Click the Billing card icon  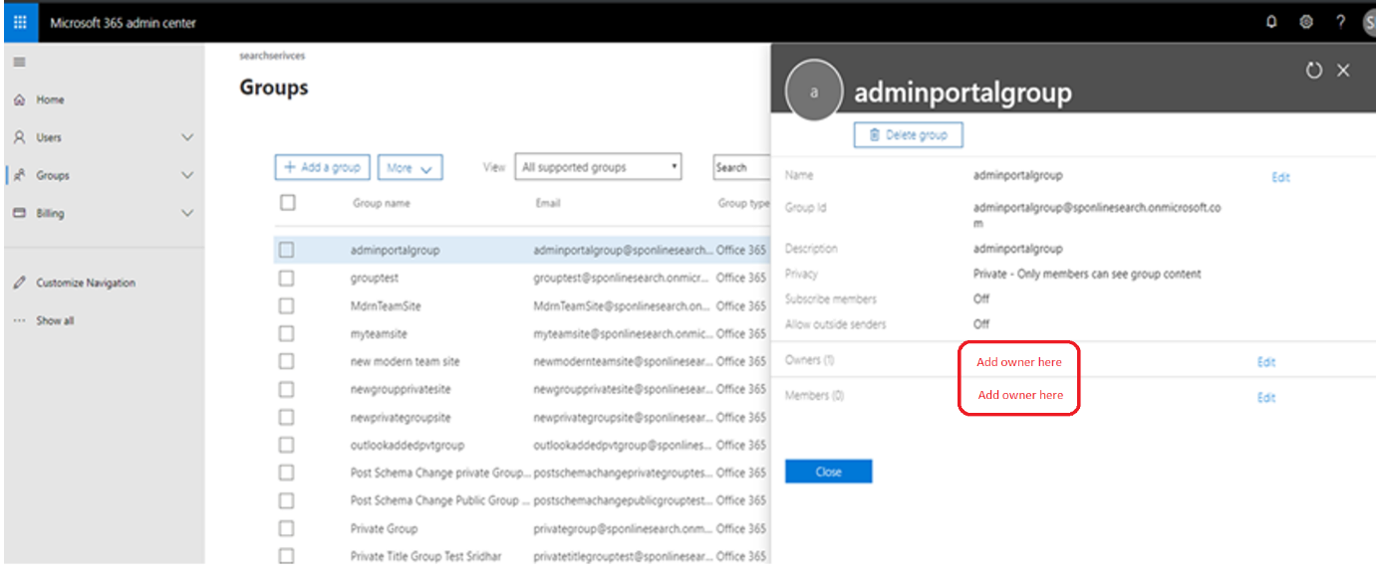(19, 213)
